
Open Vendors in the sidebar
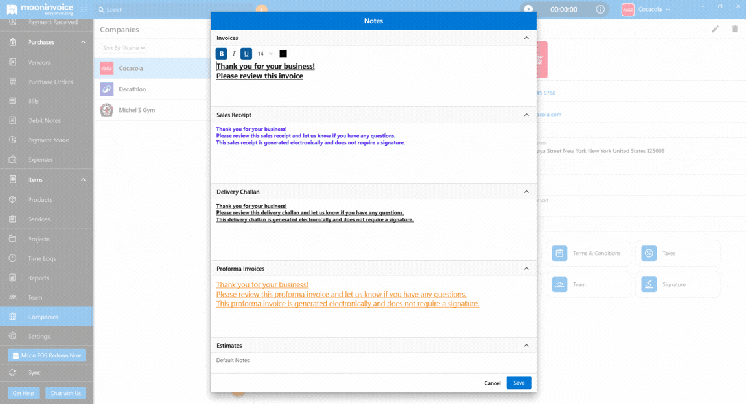click(x=39, y=62)
